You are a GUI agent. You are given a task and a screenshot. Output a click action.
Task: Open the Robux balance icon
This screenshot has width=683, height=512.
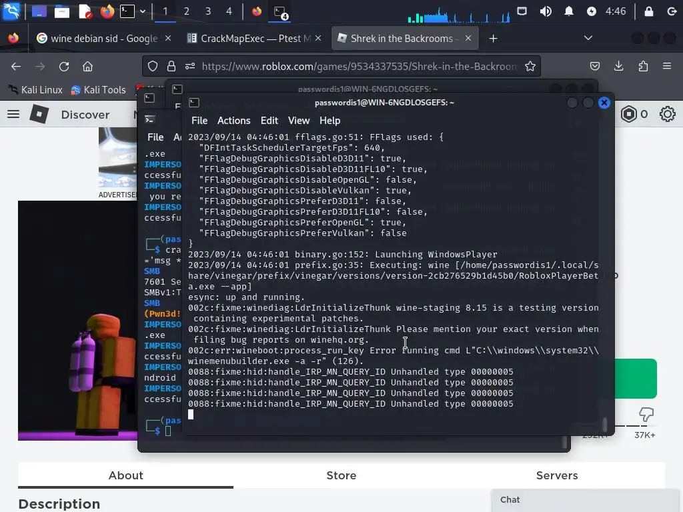pyautogui.click(x=628, y=114)
